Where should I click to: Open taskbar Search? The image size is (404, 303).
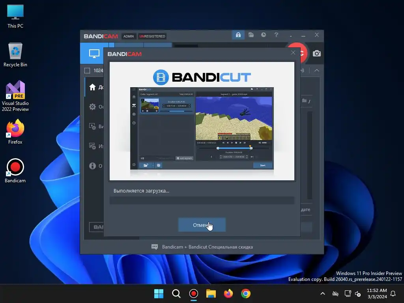(x=176, y=294)
